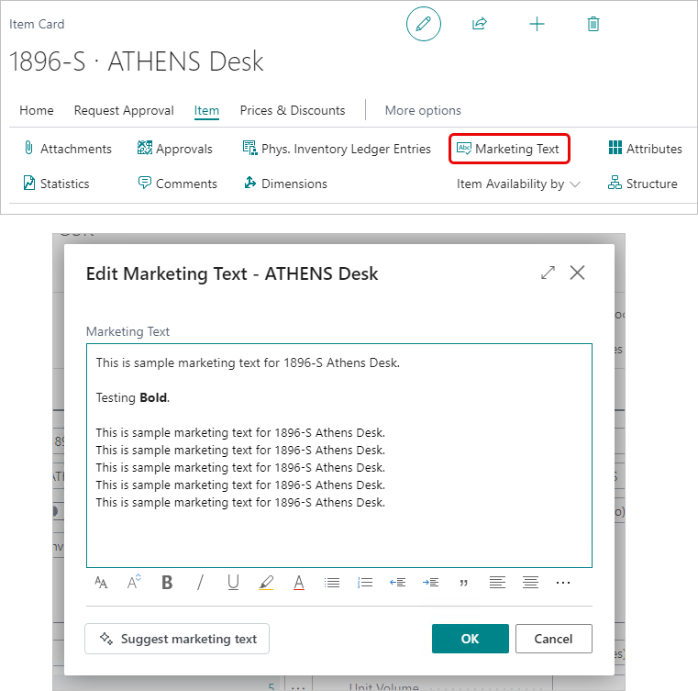The image size is (698, 691).
Task: Expand the Edit Marketing Text dialog
Action: click(x=548, y=273)
